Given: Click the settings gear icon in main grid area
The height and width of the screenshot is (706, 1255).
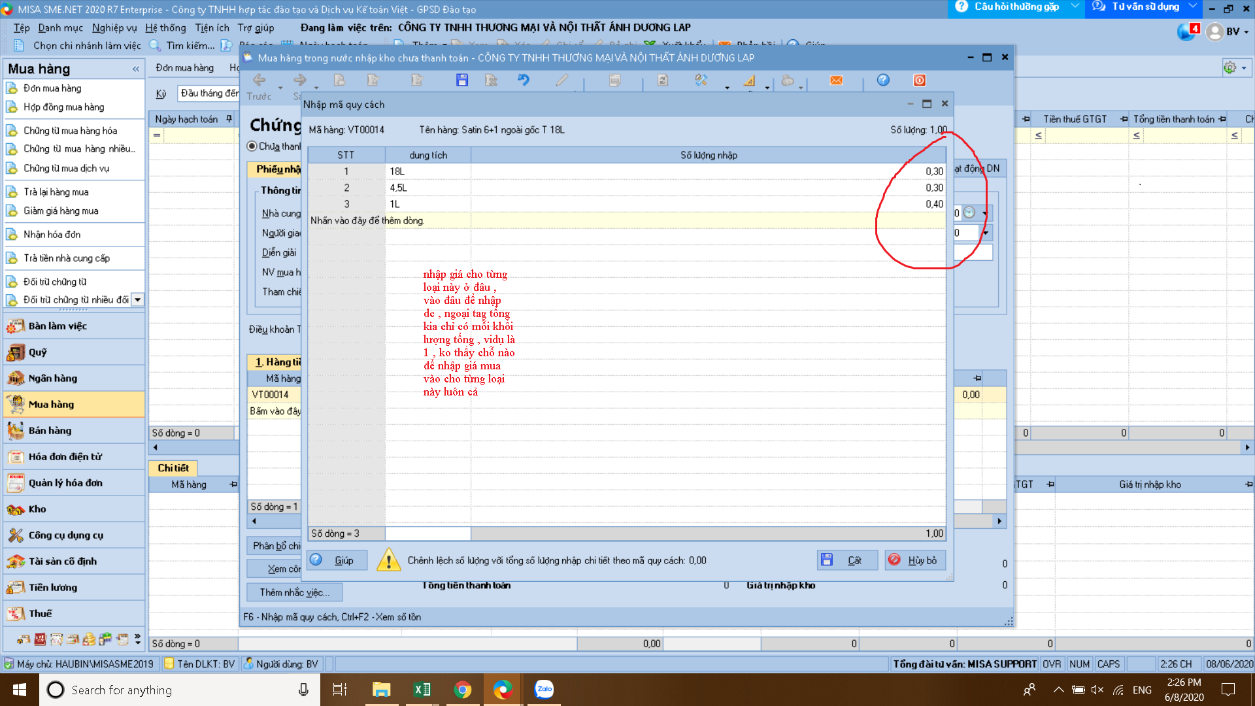Looking at the screenshot, I should [1230, 68].
